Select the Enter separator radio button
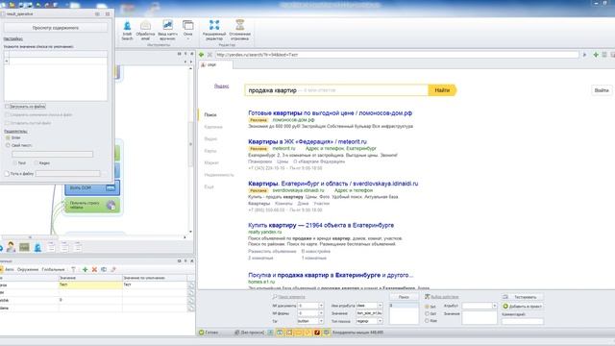615x346 pixels. [8, 137]
